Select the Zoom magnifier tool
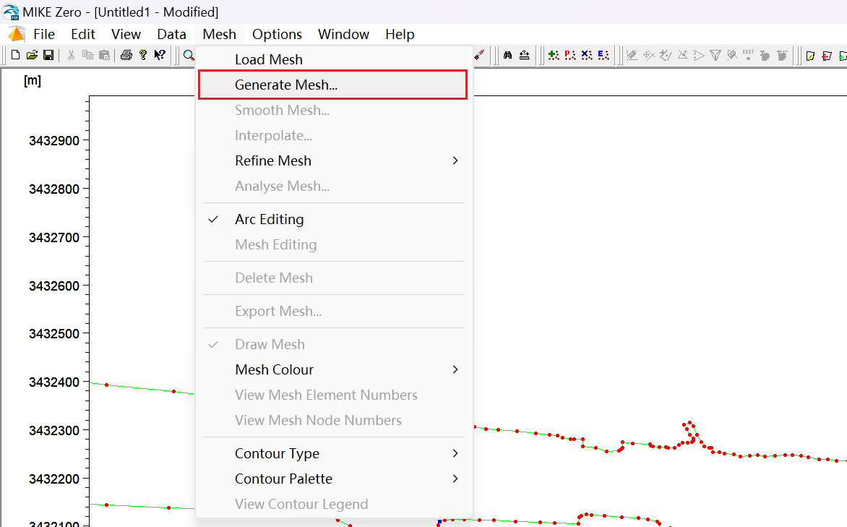Viewport: 847px width, 527px height. [188, 55]
